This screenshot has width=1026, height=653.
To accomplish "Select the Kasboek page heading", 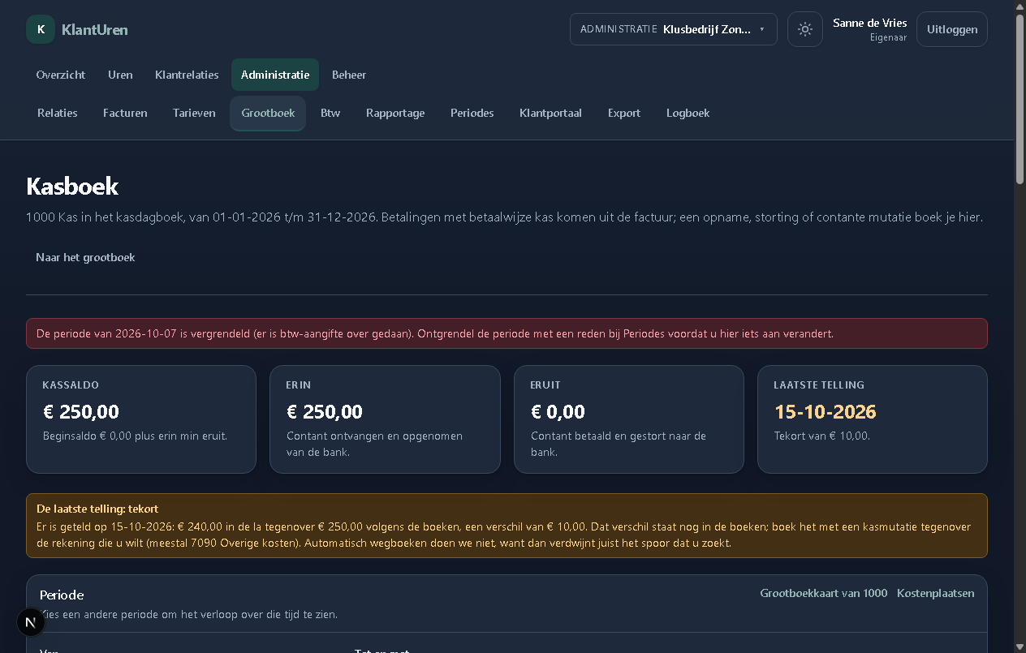I will (72, 187).
